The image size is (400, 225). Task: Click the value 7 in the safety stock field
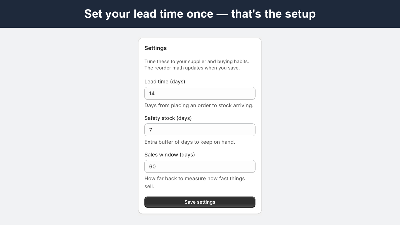pos(150,130)
